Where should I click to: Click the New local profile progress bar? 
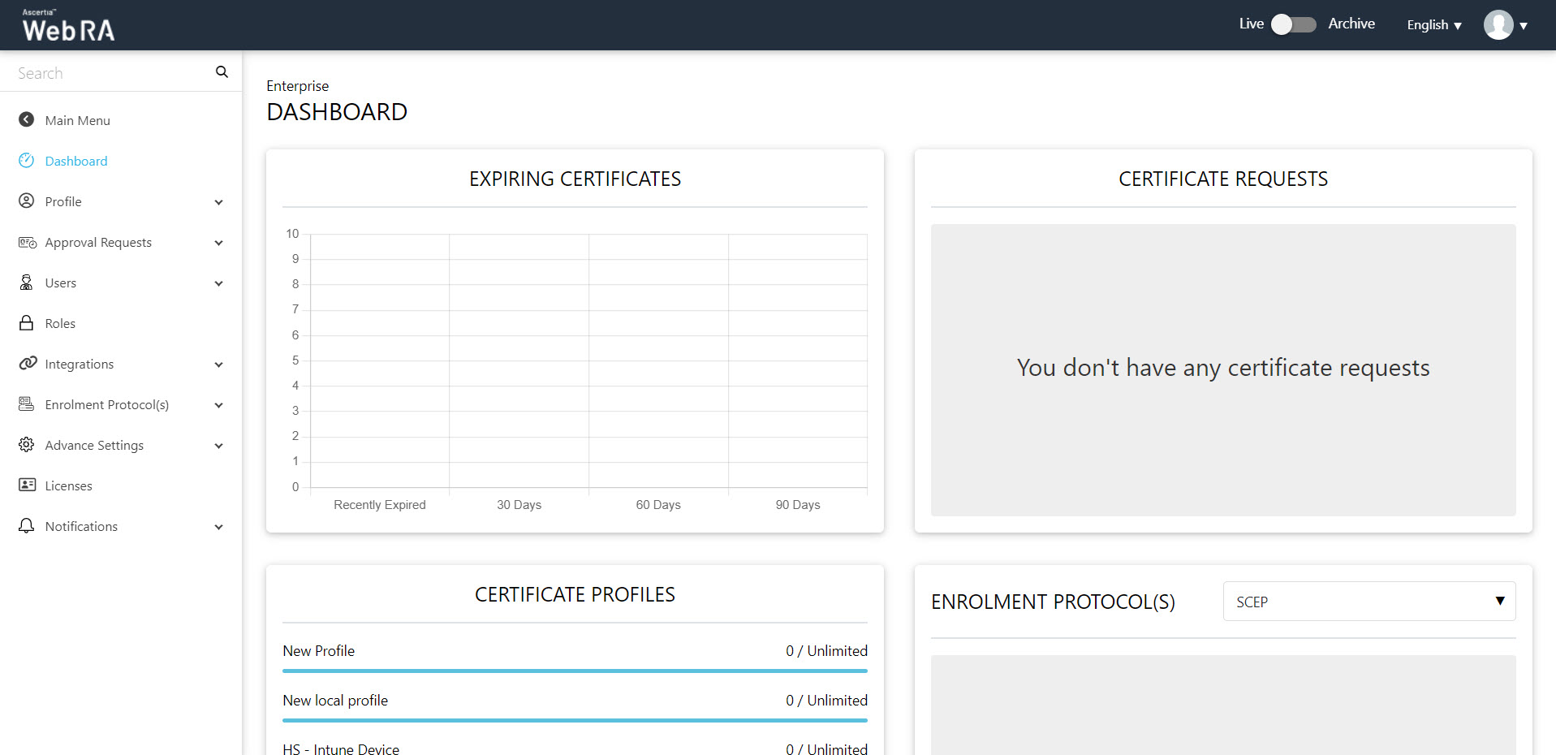pos(575,720)
